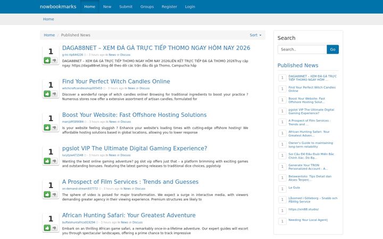Open Find Your Perfect Witch Candles Online title
This screenshot has width=383, height=239.
click(x=116, y=81)
